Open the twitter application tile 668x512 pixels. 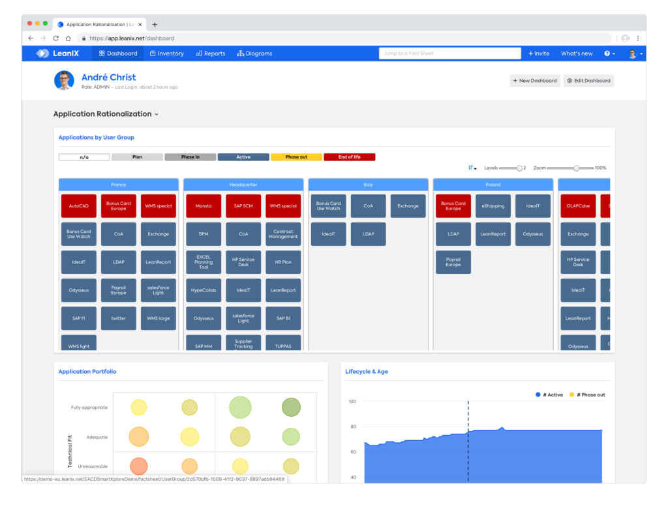[119, 318]
